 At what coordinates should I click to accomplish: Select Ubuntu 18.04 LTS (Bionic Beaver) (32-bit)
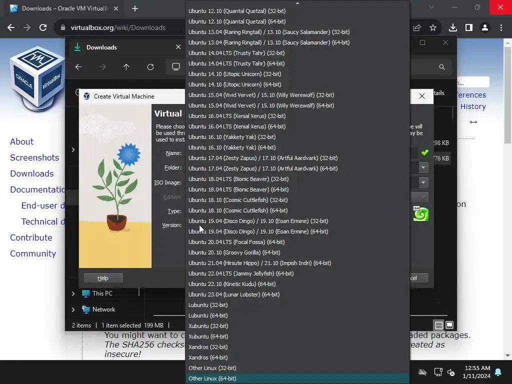(297, 179)
